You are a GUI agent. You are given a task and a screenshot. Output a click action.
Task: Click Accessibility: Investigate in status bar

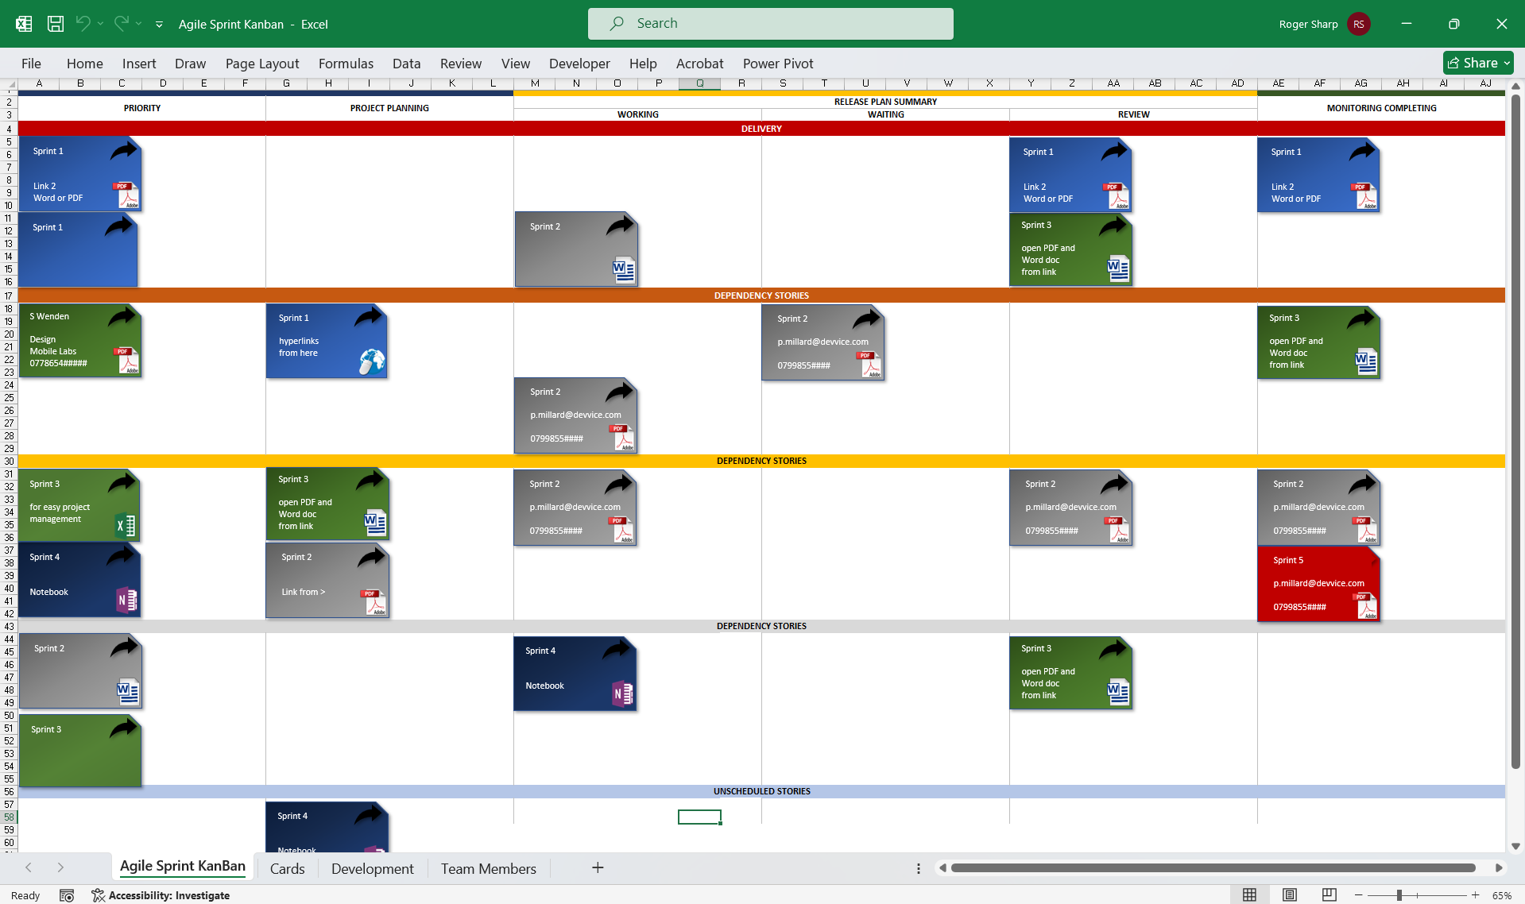(x=161, y=895)
